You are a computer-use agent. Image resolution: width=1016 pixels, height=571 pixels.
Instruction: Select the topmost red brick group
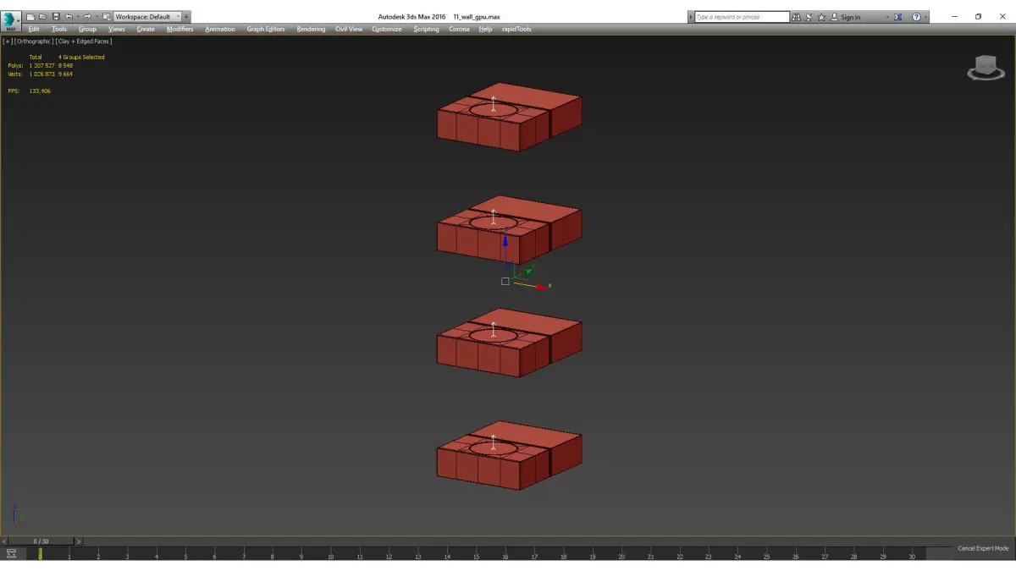509,117
